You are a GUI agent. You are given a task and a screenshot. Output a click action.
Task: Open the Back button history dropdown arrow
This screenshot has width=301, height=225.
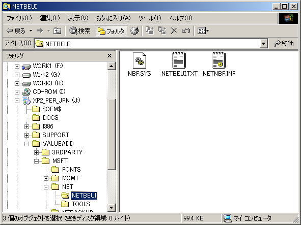click(x=31, y=30)
